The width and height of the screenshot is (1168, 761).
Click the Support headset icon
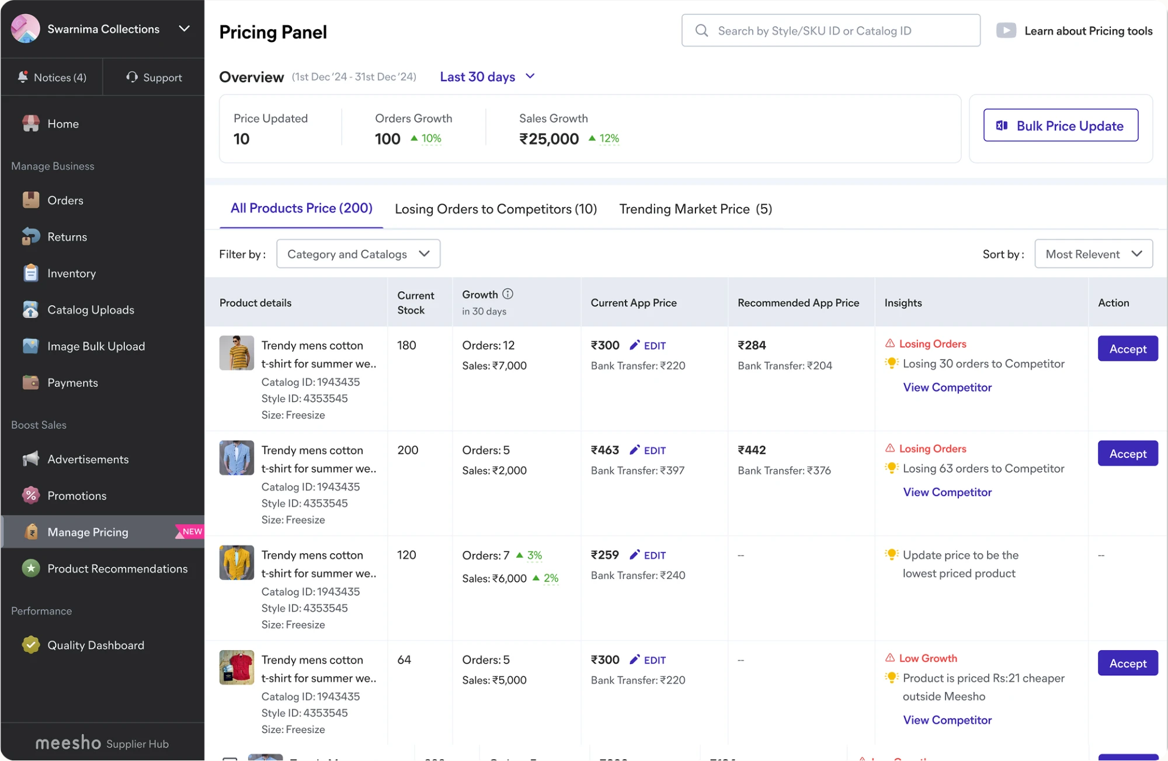[132, 77]
